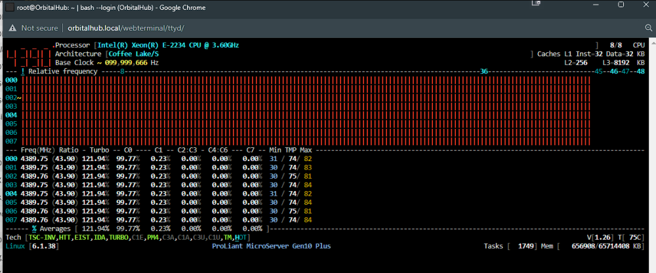Click the Not secure label text

point(40,28)
